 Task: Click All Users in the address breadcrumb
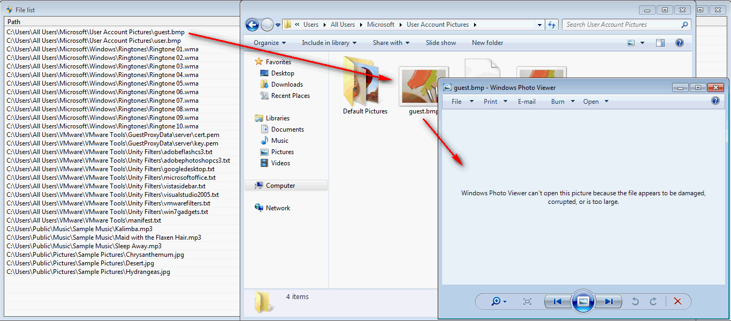(x=342, y=25)
